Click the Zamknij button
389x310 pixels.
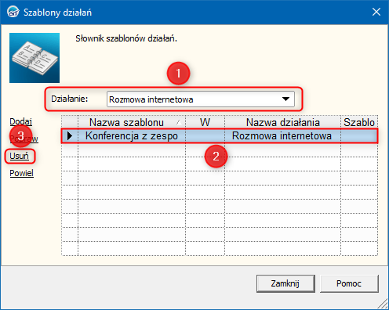pos(285,283)
